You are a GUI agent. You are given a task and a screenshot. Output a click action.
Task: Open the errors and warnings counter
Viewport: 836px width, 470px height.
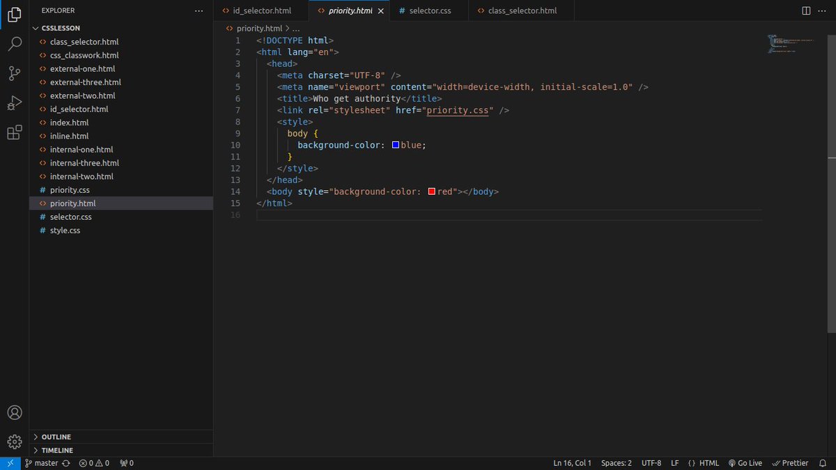click(x=94, y=463)
